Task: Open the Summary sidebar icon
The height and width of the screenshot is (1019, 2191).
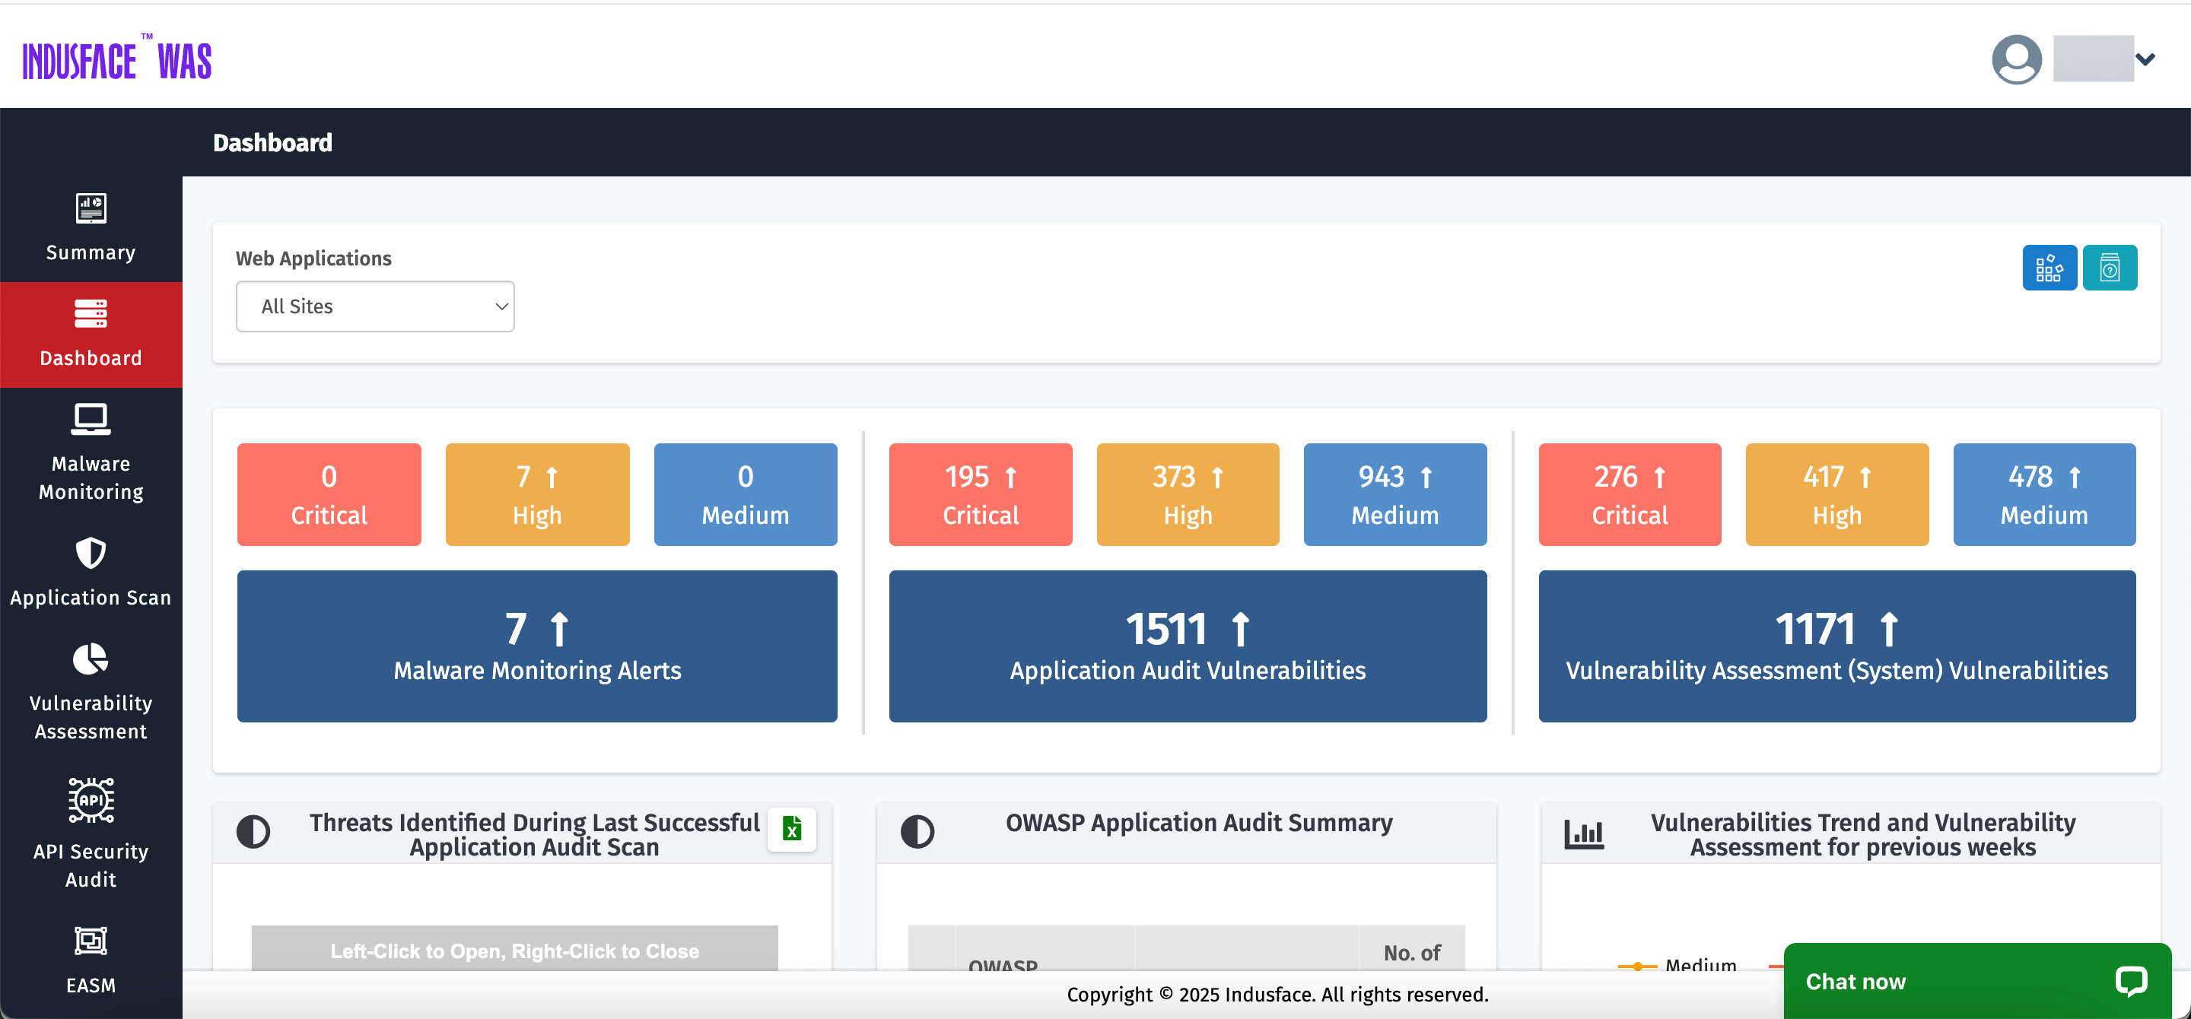Action: (91, 209)
